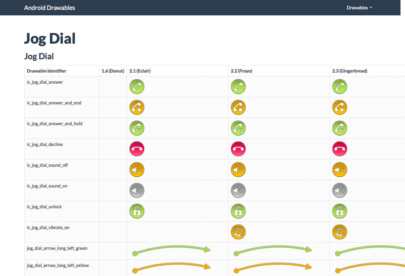Click the red decline icon under 2.2 (Froyo)

(238, 149)
